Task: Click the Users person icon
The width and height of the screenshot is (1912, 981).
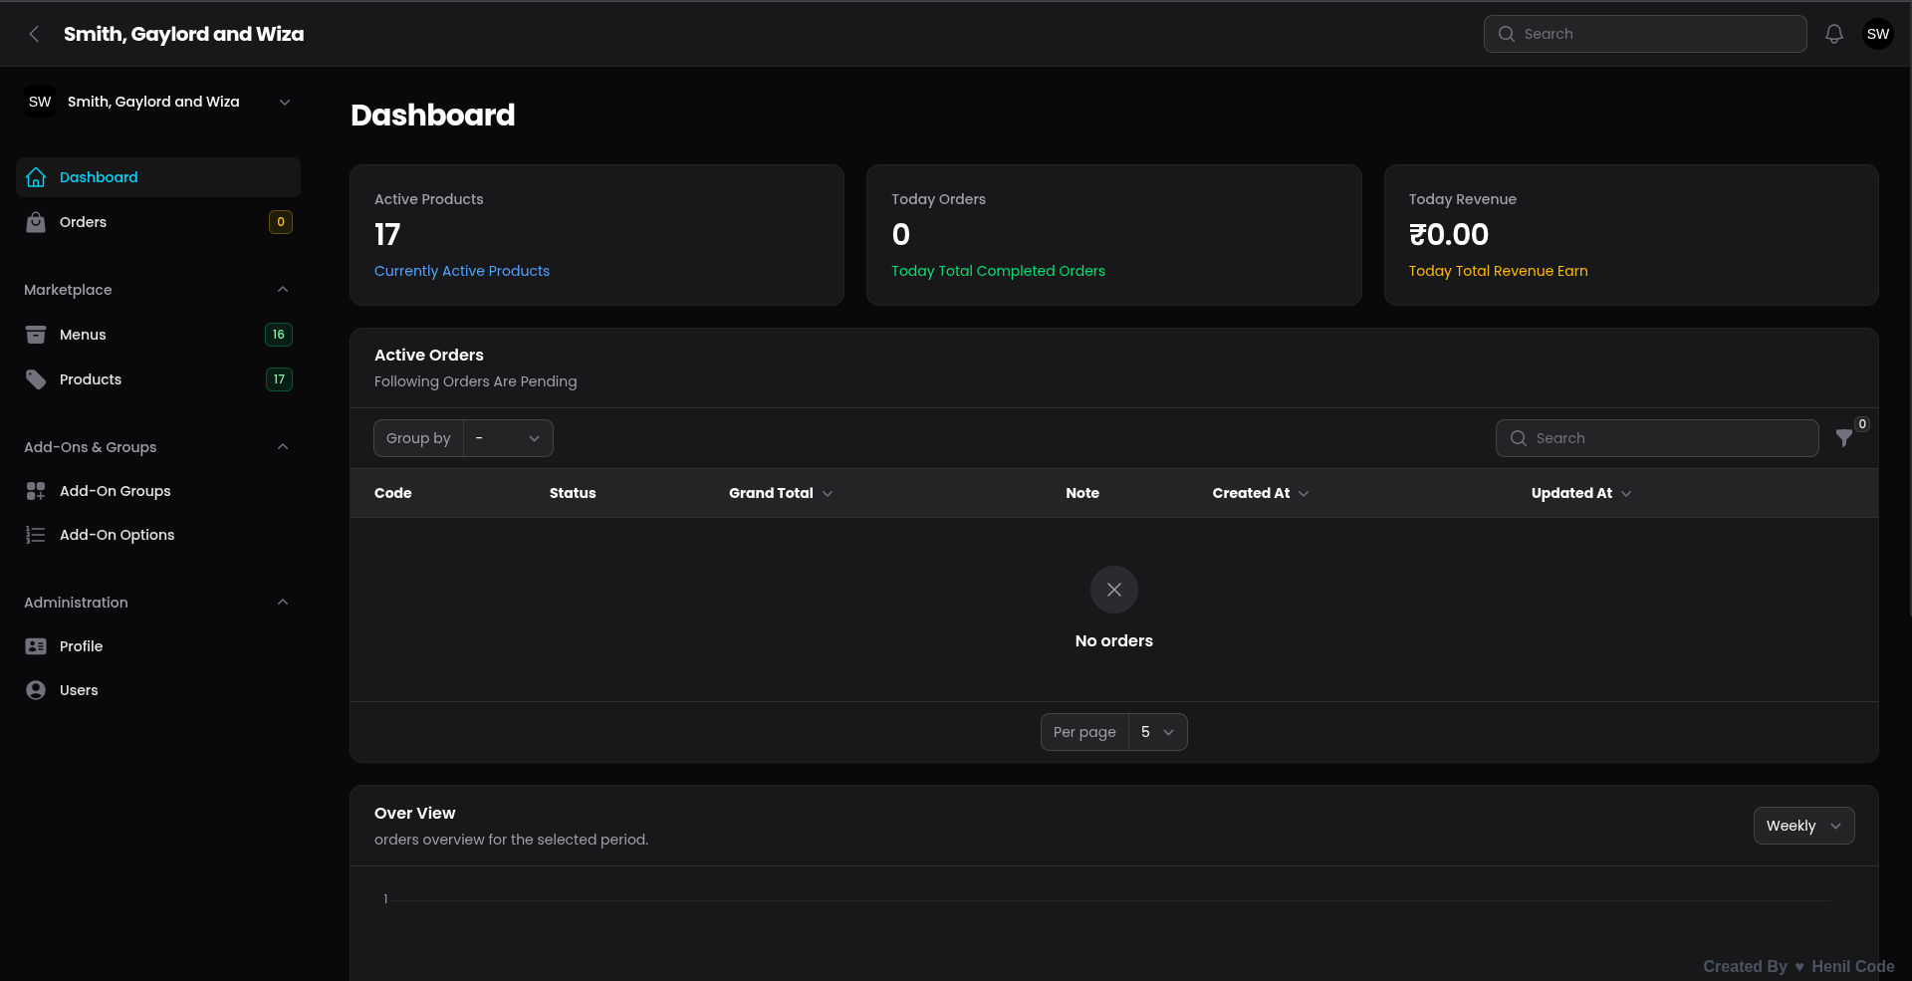Action: (36, 690)
